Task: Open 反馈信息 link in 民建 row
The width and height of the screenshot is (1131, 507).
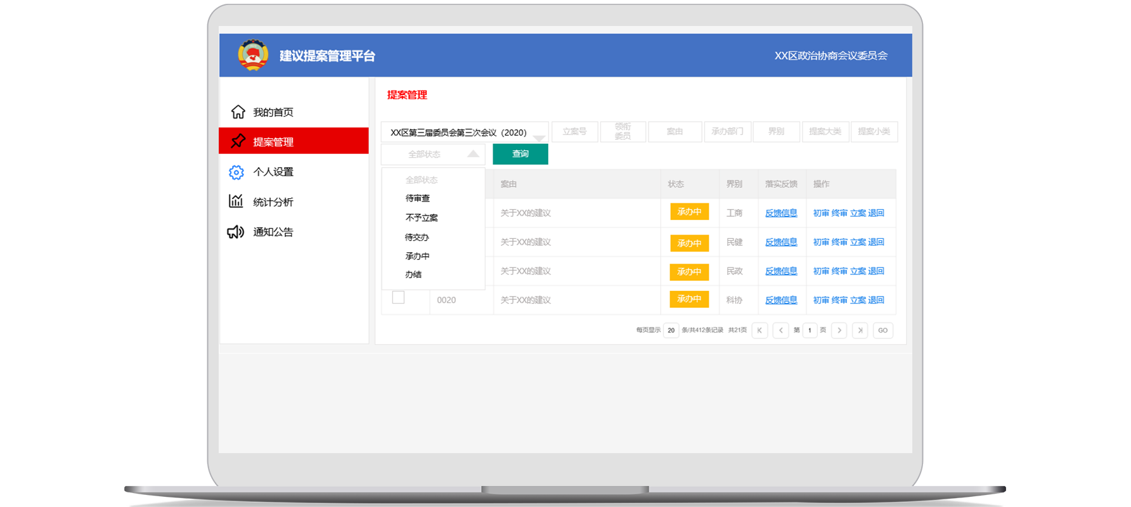Action: tap(781, 242)
